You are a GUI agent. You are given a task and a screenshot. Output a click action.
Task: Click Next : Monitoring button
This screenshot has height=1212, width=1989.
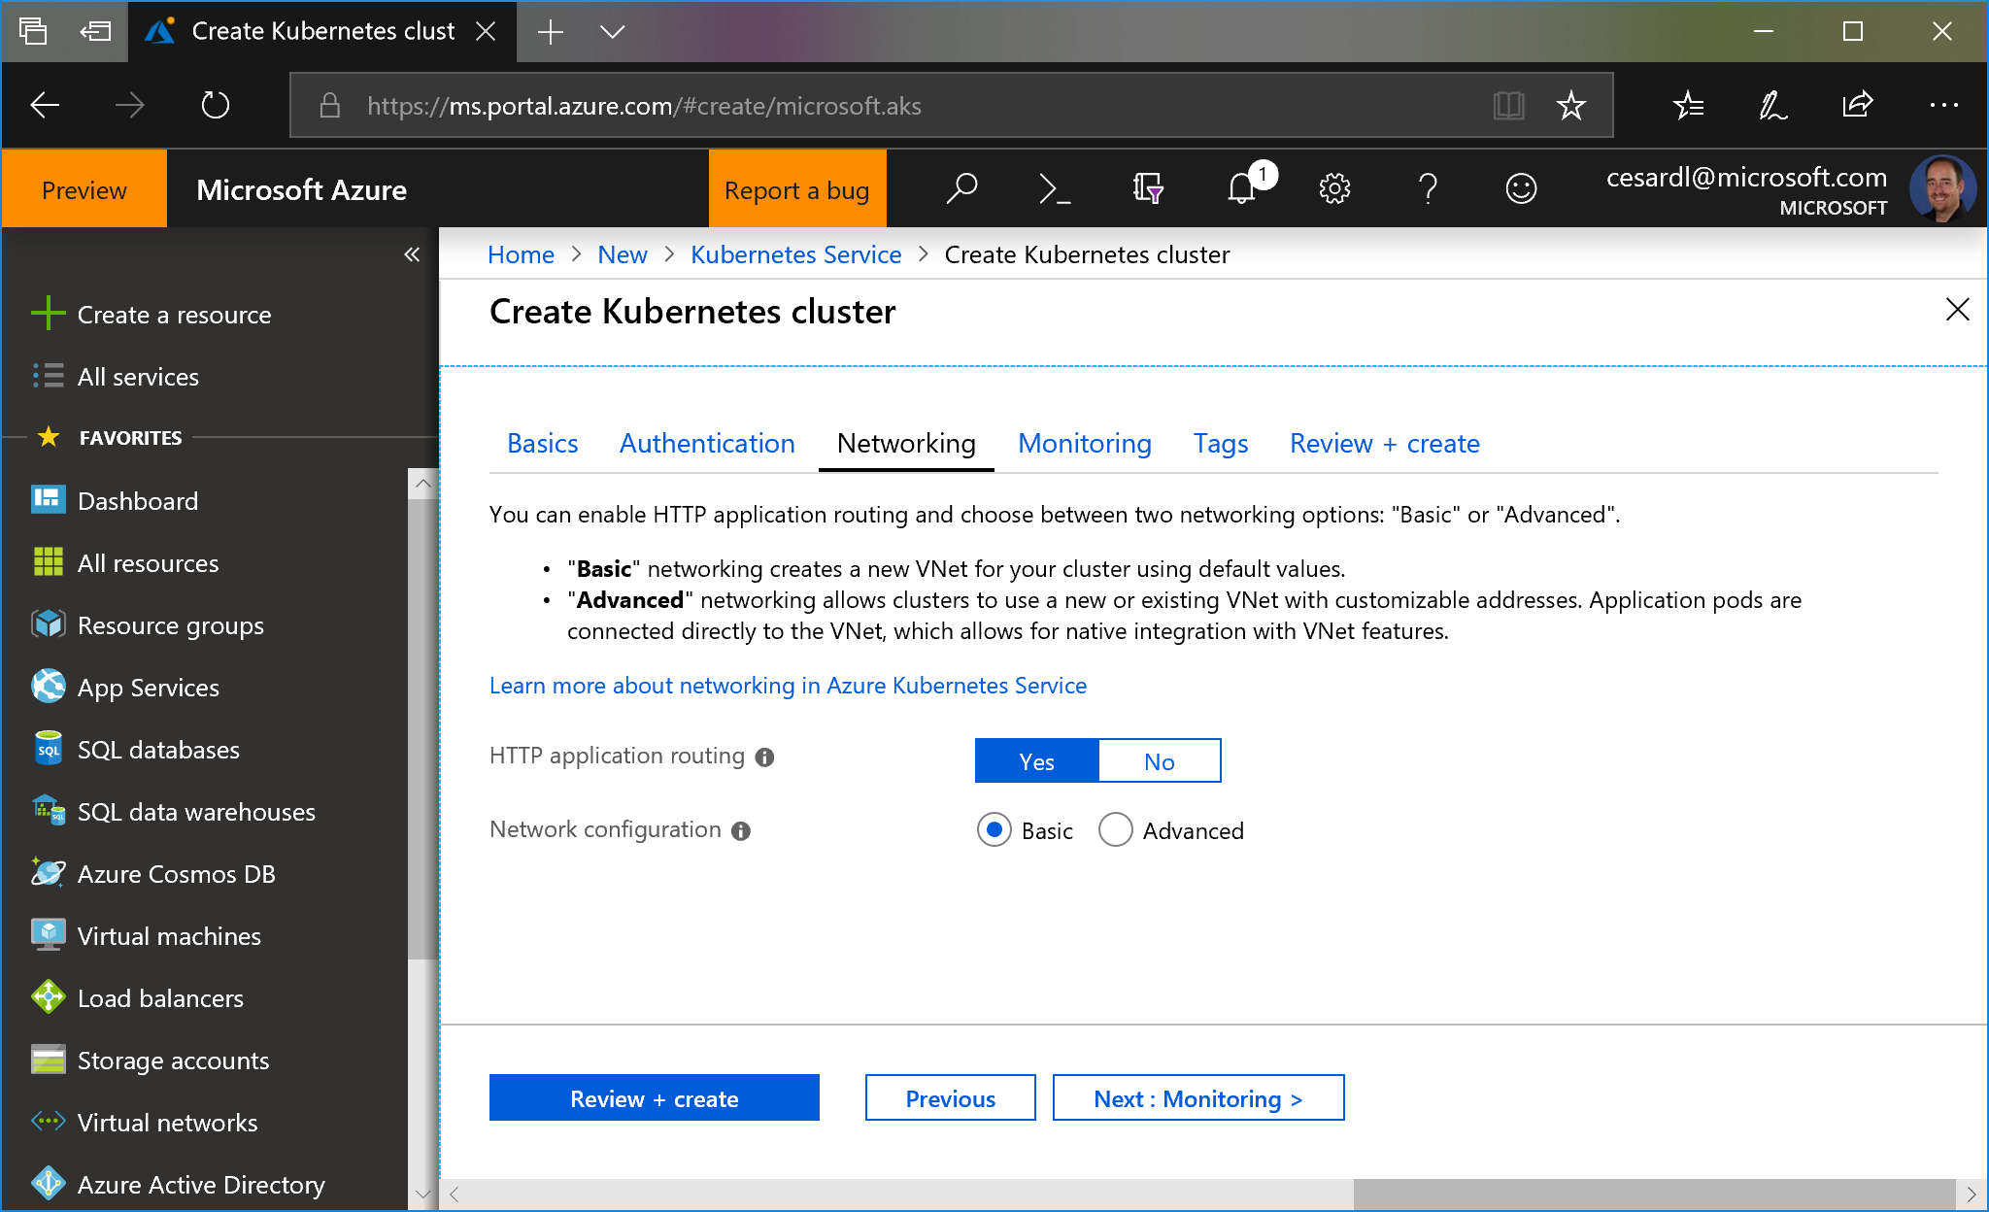(1198, 1098)
